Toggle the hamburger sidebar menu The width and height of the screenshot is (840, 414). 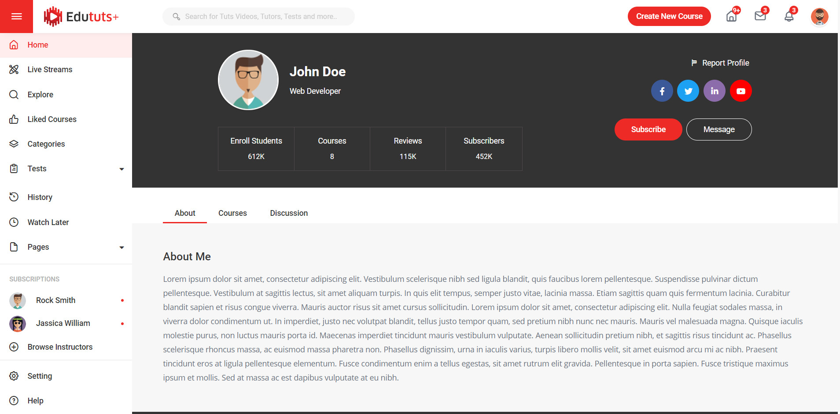(x=16, y=16)
